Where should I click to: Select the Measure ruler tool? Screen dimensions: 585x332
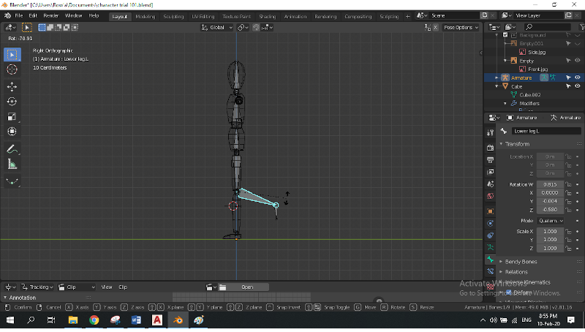(x=12, y=164)
